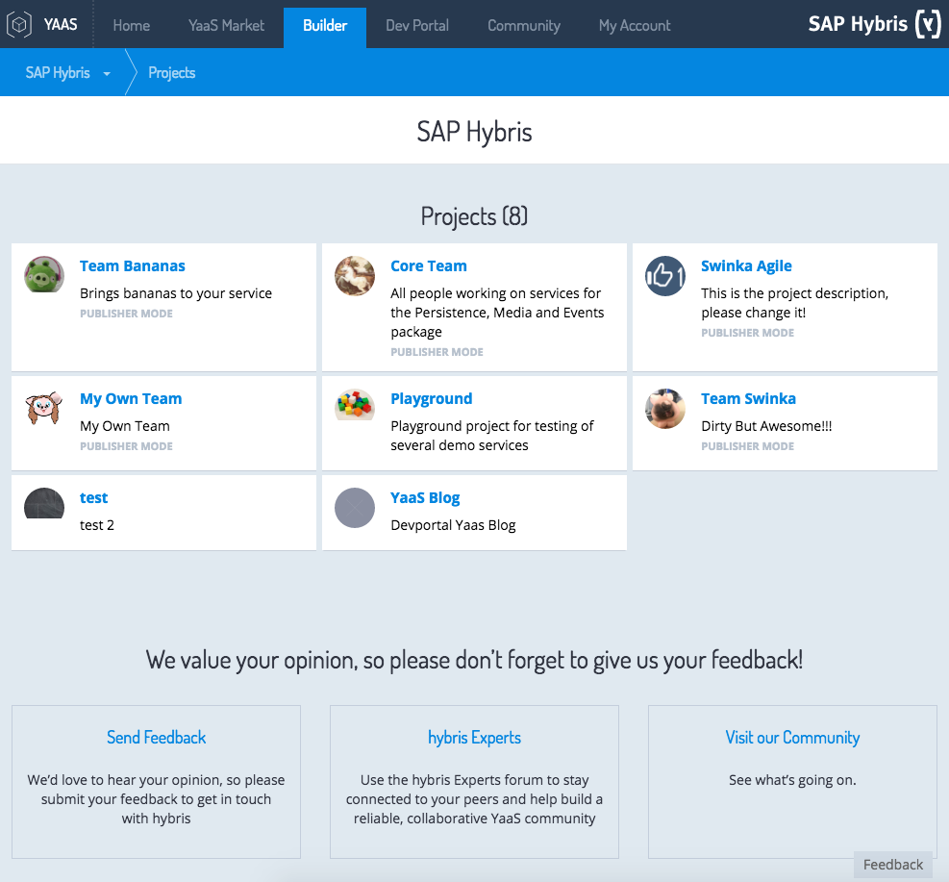Screen dimensions: 949x882
Task: Click YaaS Blog gray placeholder avatar
Action: point(355,507)
